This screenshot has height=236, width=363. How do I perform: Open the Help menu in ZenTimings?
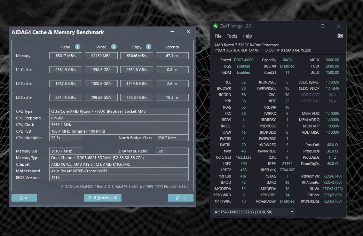(247, 36)
